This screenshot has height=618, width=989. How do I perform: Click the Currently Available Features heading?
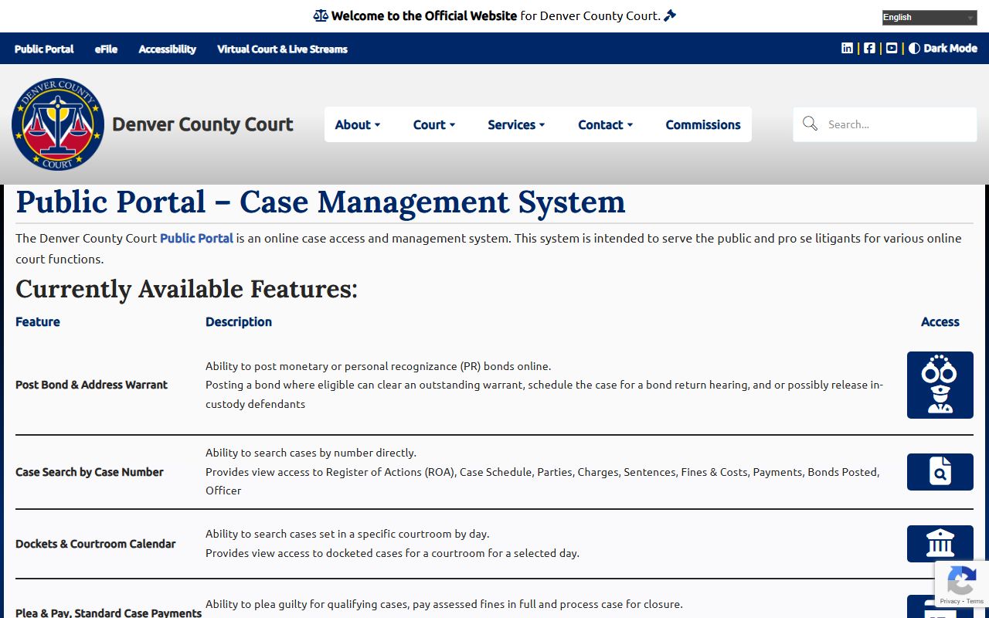(x=186, y=289)
